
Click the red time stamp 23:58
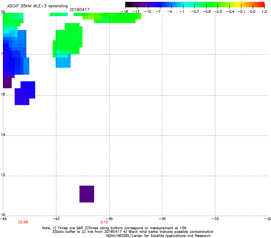pyautogui.click(x=23, y=222)
